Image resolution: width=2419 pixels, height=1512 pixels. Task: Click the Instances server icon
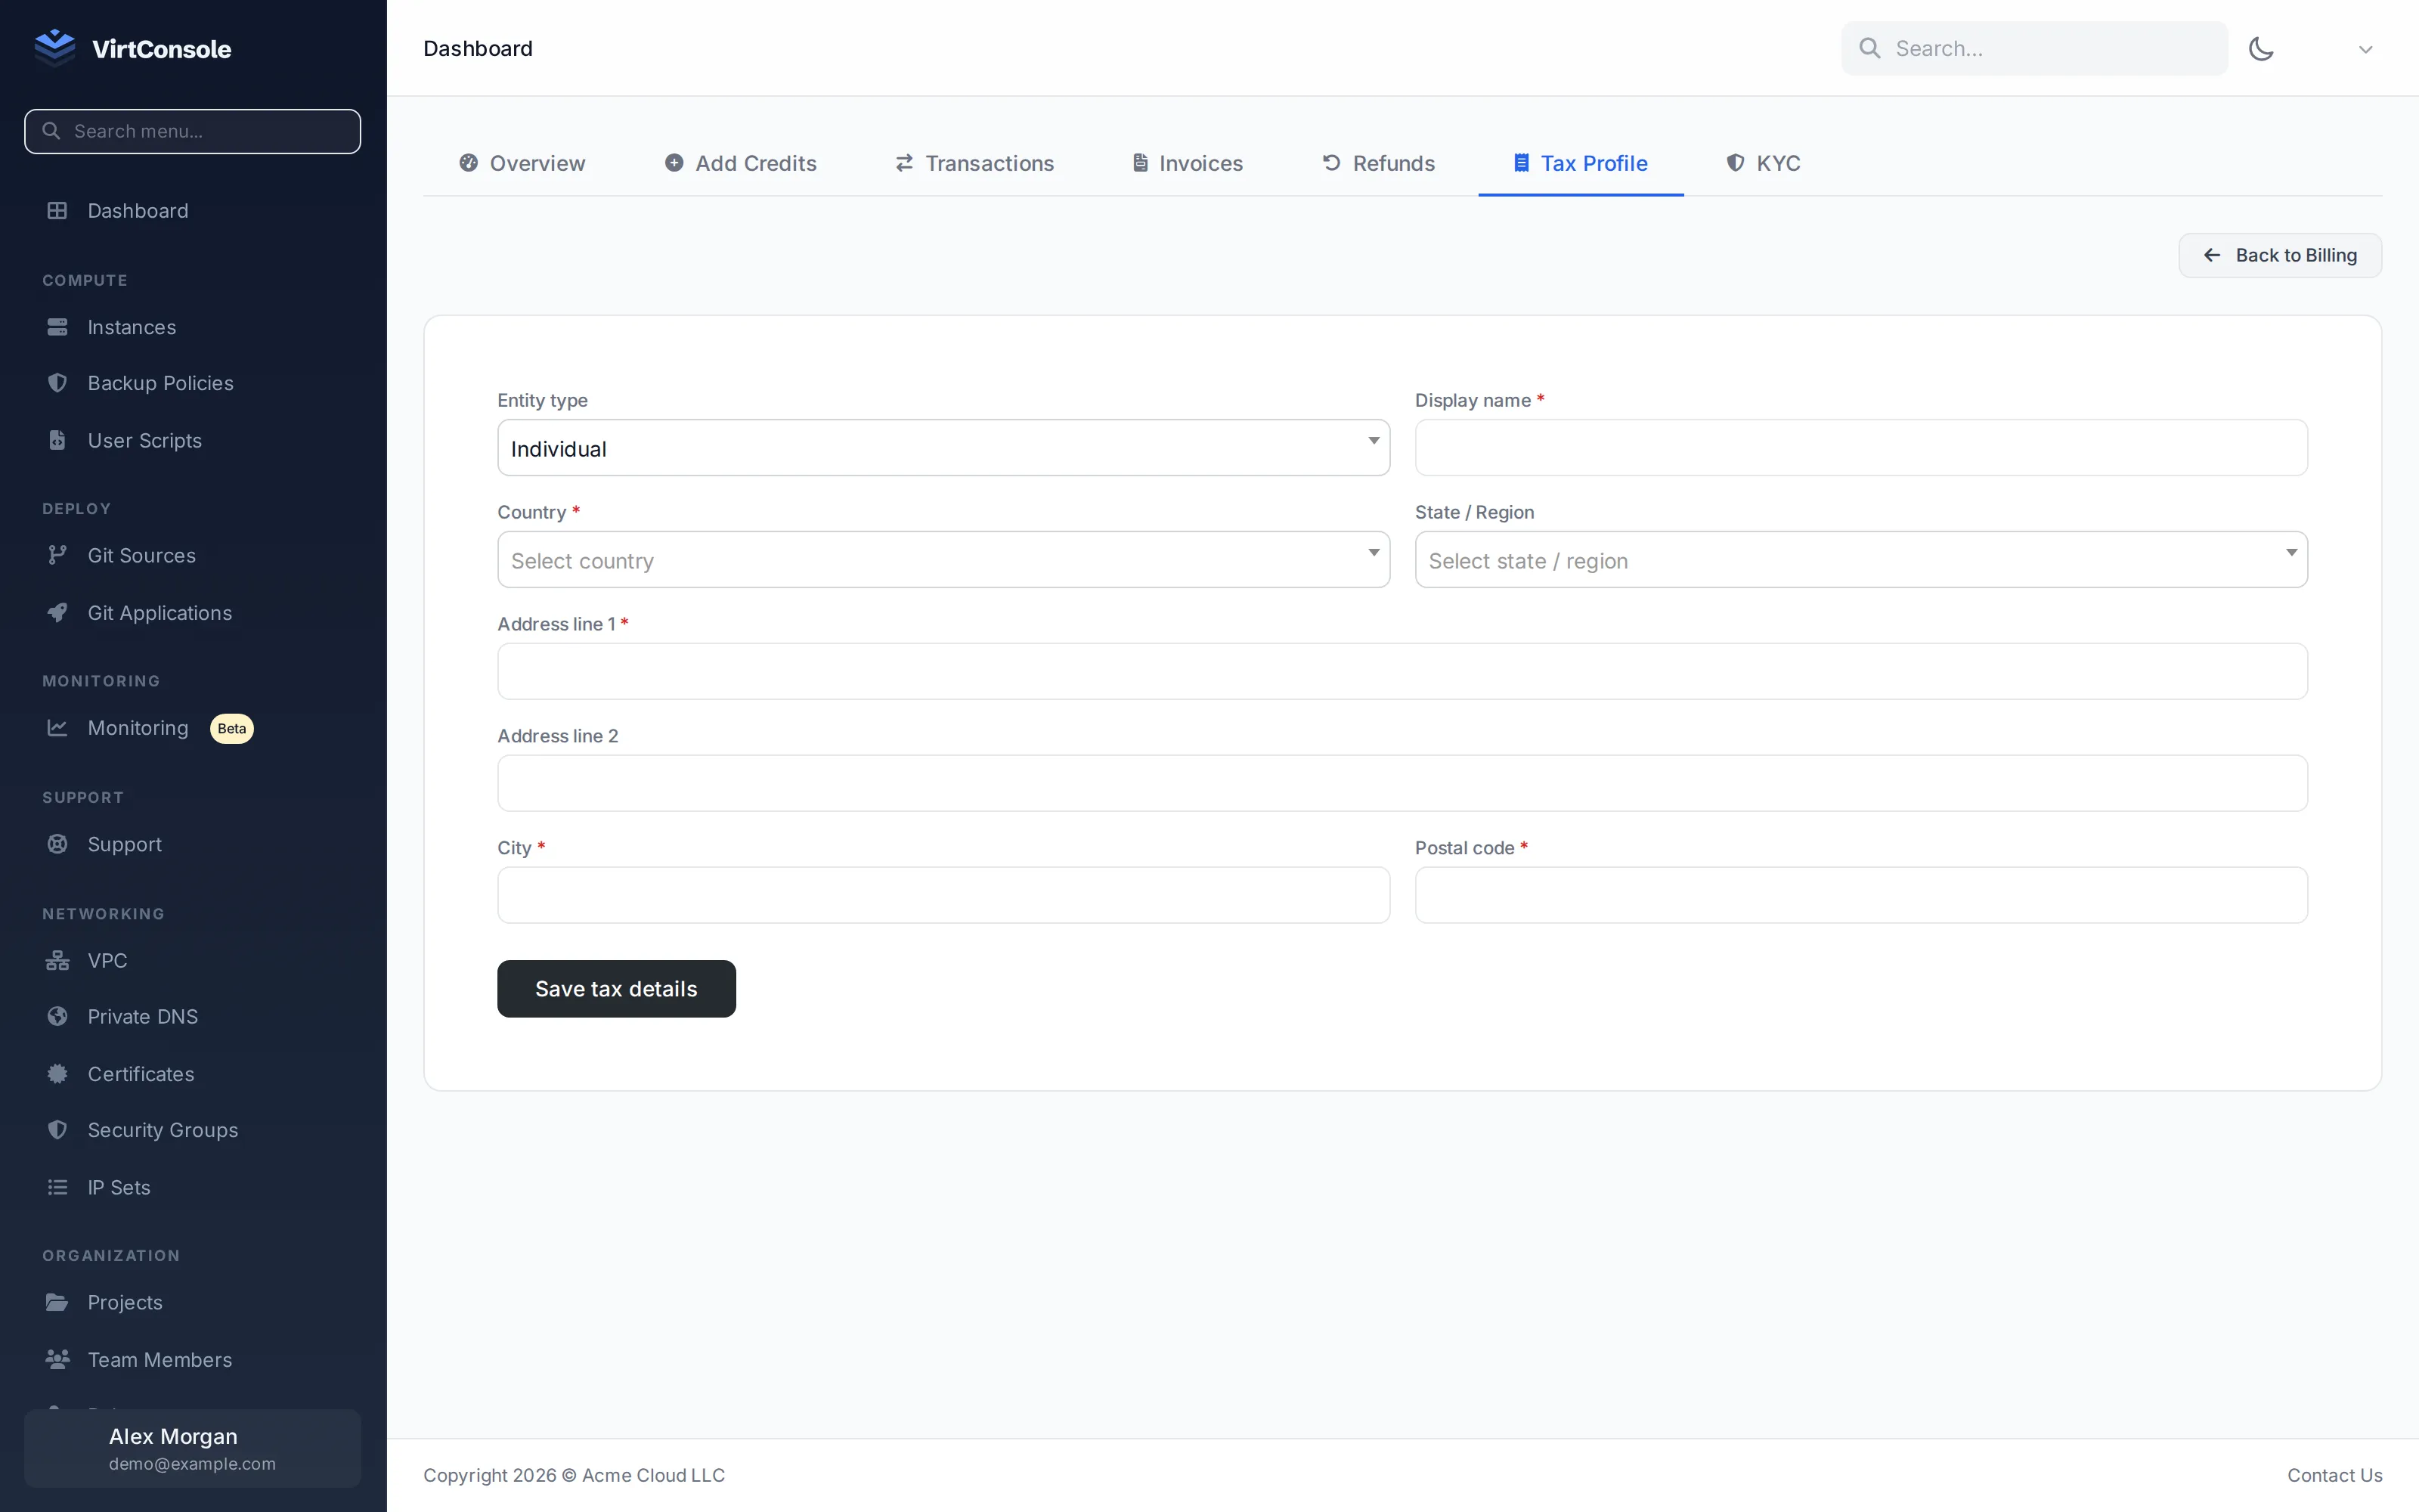tap(57, 327)
